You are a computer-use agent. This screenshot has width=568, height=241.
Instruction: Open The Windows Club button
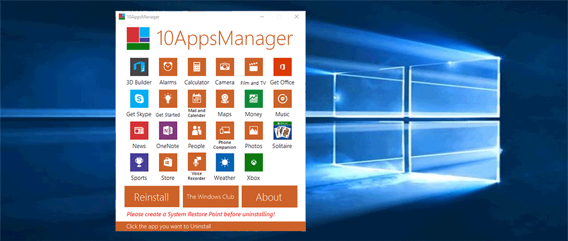pyautogui.click(x=210, y=196)
